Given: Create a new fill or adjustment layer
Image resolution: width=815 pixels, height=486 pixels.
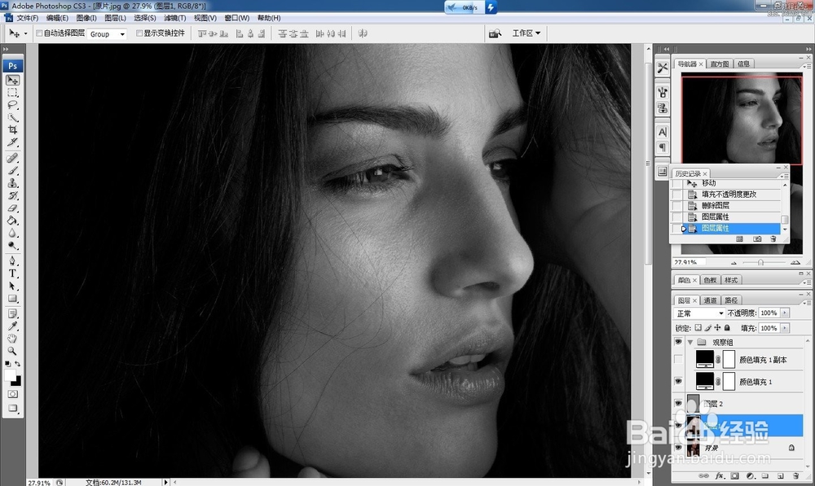Looking at the screenshot, I should coord(750,475).
